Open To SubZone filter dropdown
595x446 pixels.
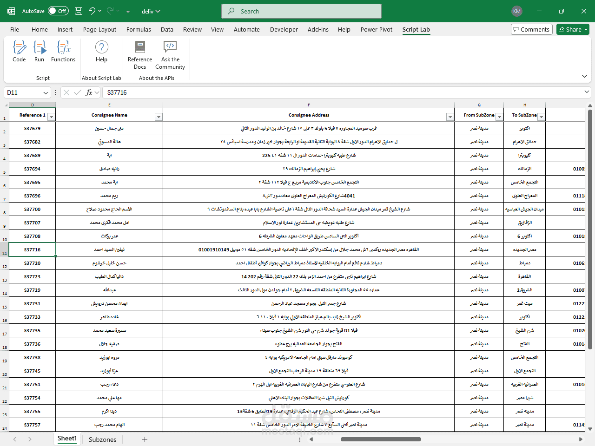(541, 117)
